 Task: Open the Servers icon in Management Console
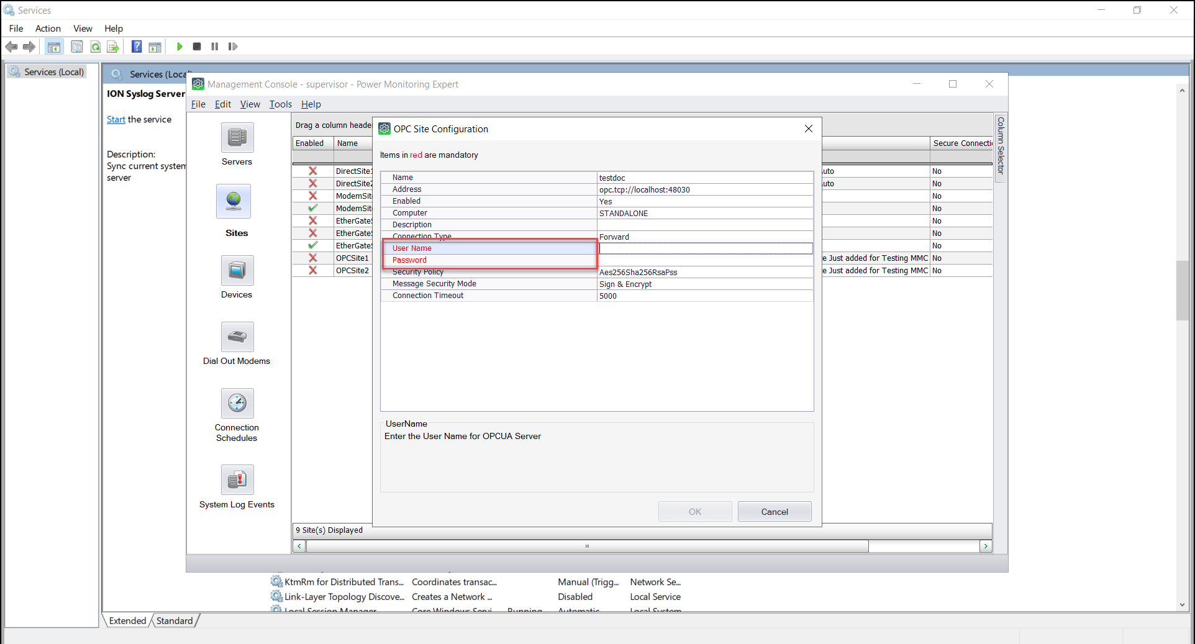[237, 137]
